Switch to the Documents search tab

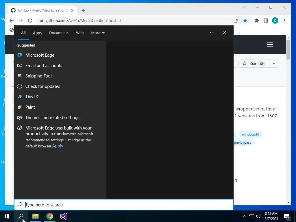pyautogui.click(x=59, y=33)
